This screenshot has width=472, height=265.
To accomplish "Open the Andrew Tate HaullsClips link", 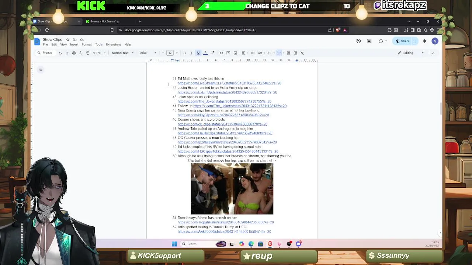I will 225,133.
